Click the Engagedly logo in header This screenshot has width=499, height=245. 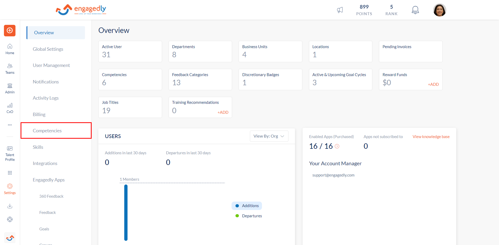click(81, 10)
